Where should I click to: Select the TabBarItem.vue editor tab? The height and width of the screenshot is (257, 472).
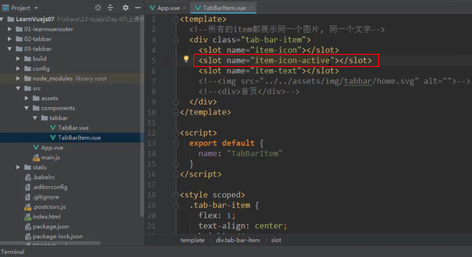[x=224, y=8]
